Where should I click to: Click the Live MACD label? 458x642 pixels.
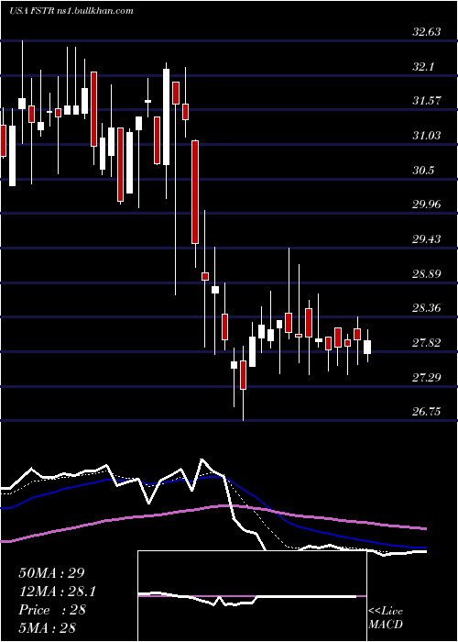(386, 618)
